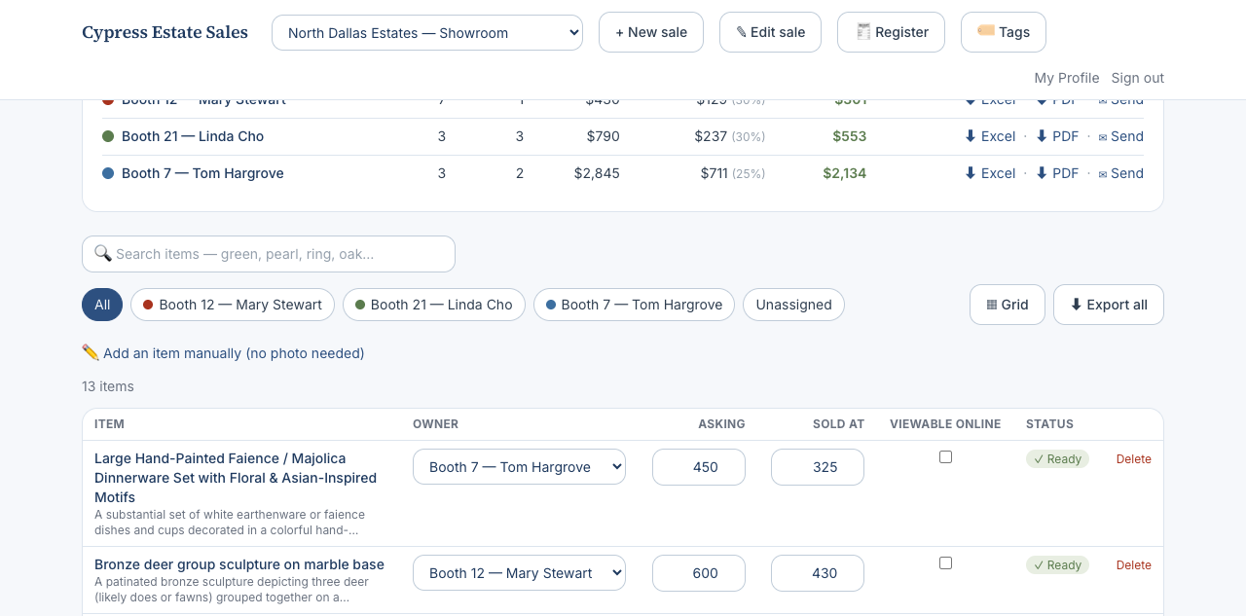The height and width of the screenshot is (616, 1246).
Task: Filter by Booth 7 — Tom Hargrove chip
Action: pyautogui.click(x=634, y=305)
